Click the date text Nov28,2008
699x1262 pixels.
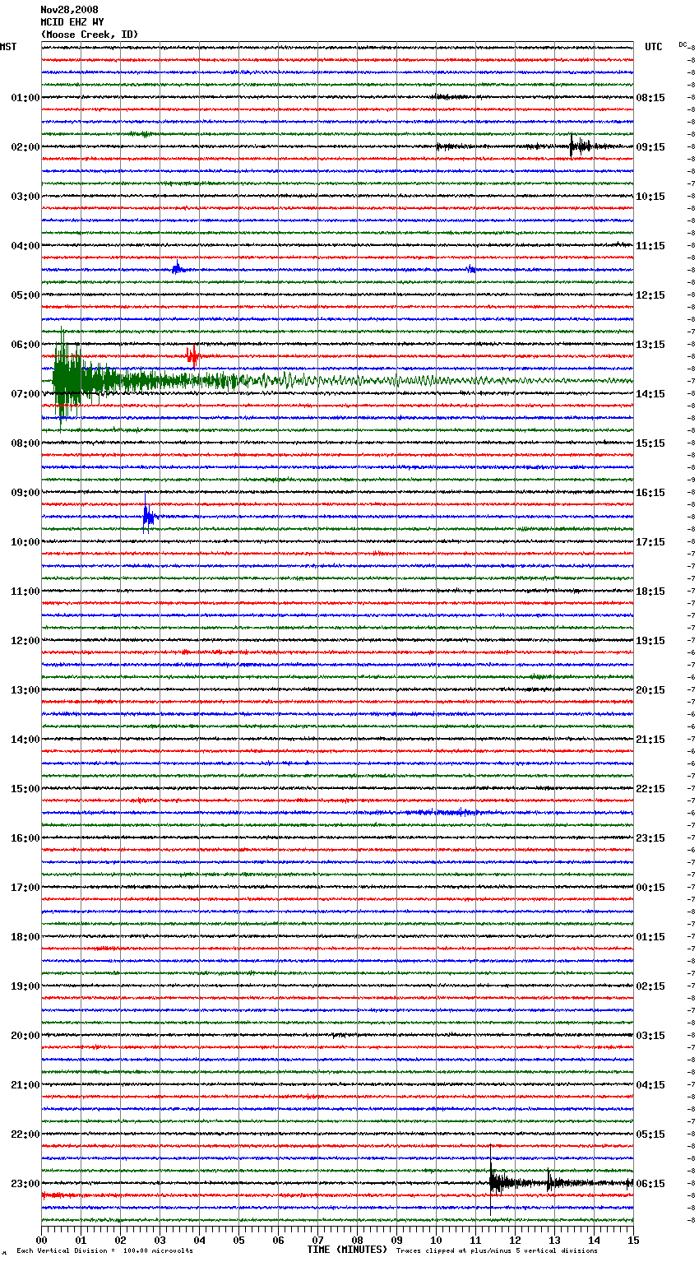70,10
